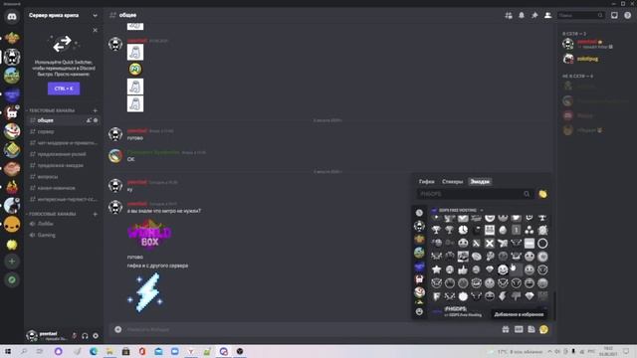Select the F letter emoji in picker
Viewport: 637px width, 358px height.
pos(436,296)
